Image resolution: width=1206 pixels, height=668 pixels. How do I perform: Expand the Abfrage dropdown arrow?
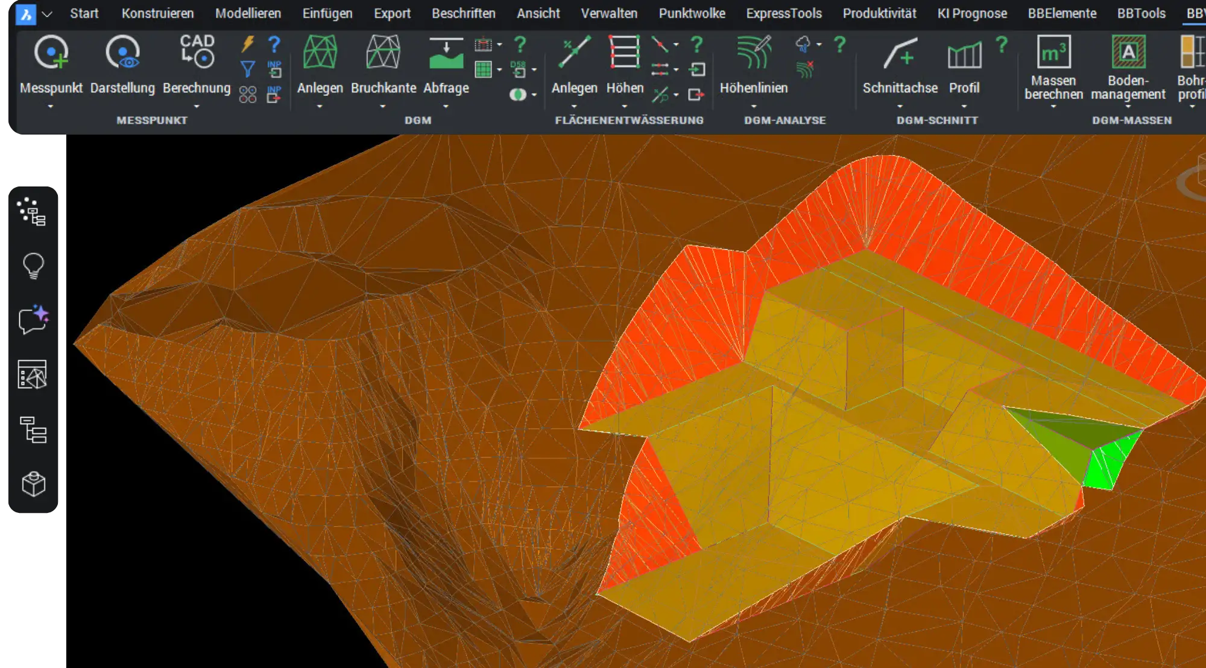pos(446,107)
